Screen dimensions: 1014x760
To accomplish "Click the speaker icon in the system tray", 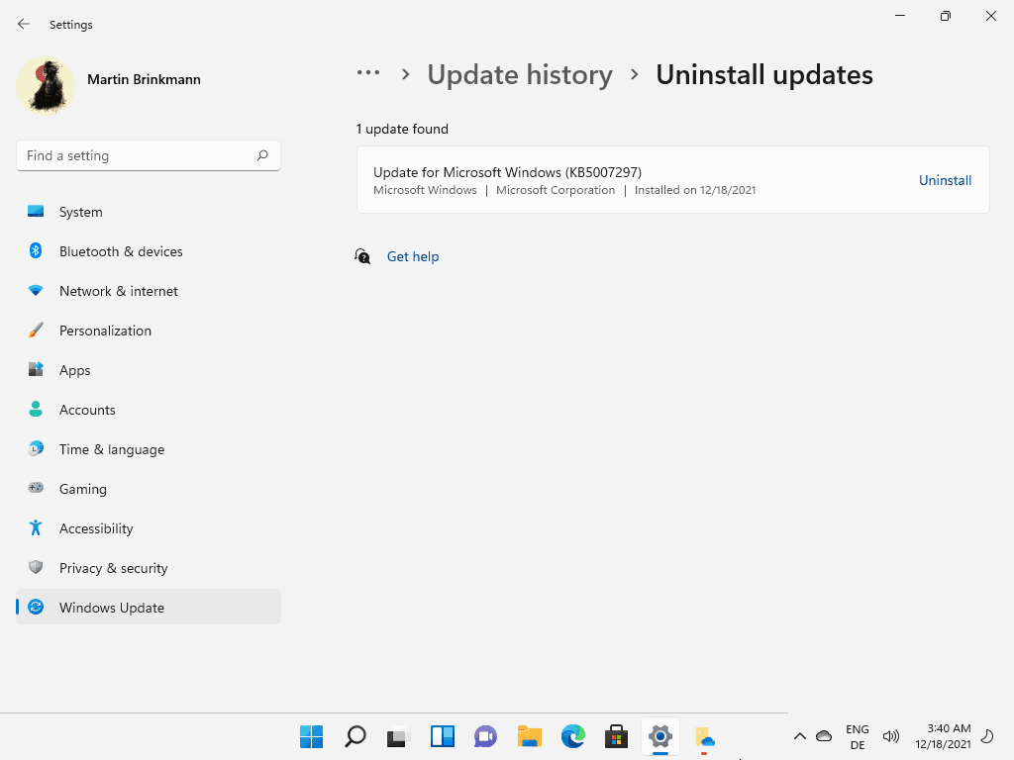I will [890, 736].
